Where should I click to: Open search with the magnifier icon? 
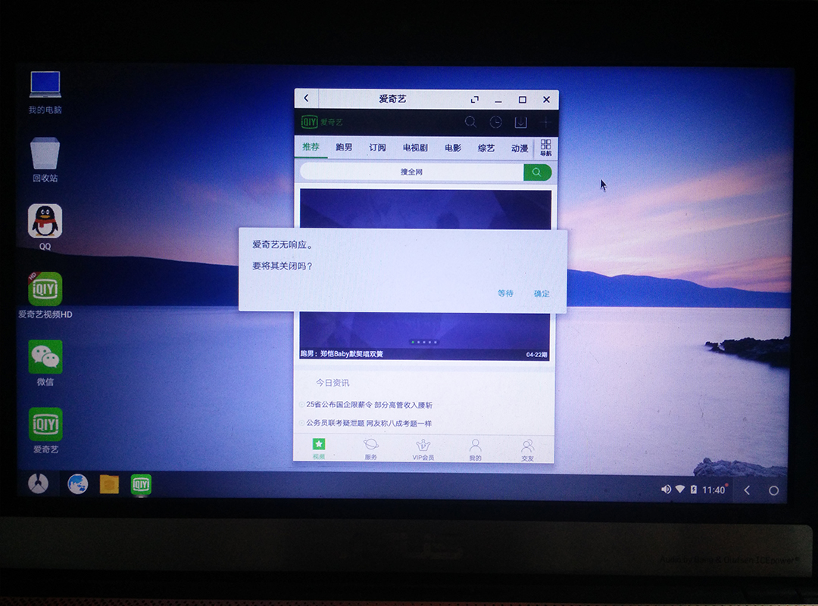(470, 122)
